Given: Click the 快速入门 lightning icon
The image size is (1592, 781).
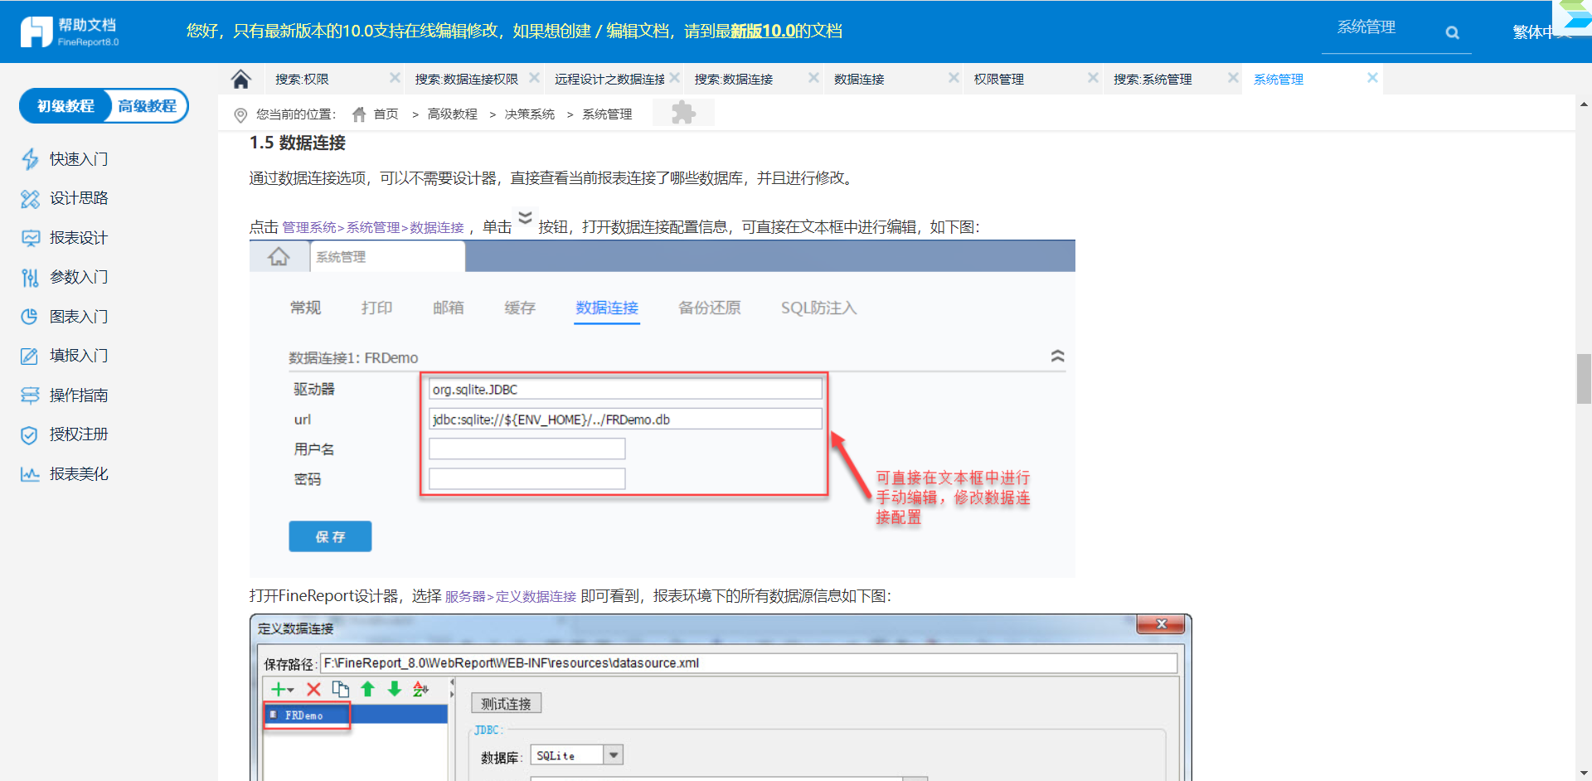Looking at the screenshot, I should click(x=30, y=158).
